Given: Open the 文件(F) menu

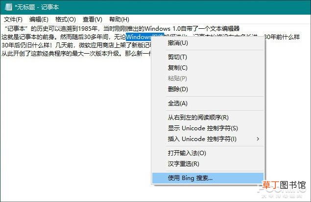Looking at the screenshot, I should tap(13, 20).
